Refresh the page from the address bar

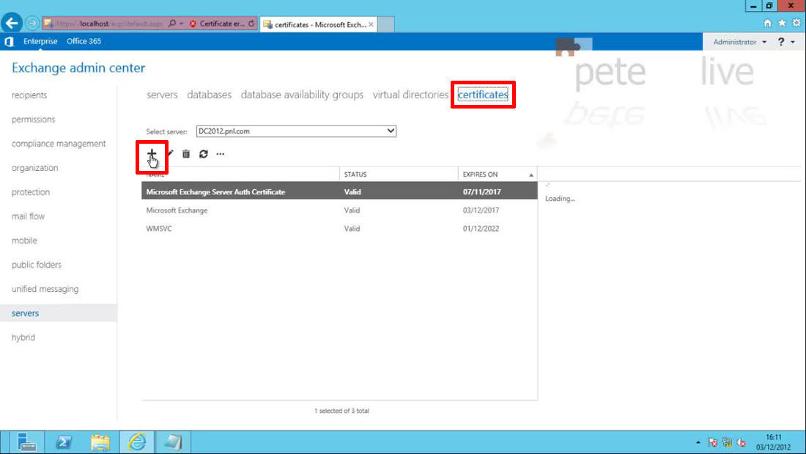(251, 23)
